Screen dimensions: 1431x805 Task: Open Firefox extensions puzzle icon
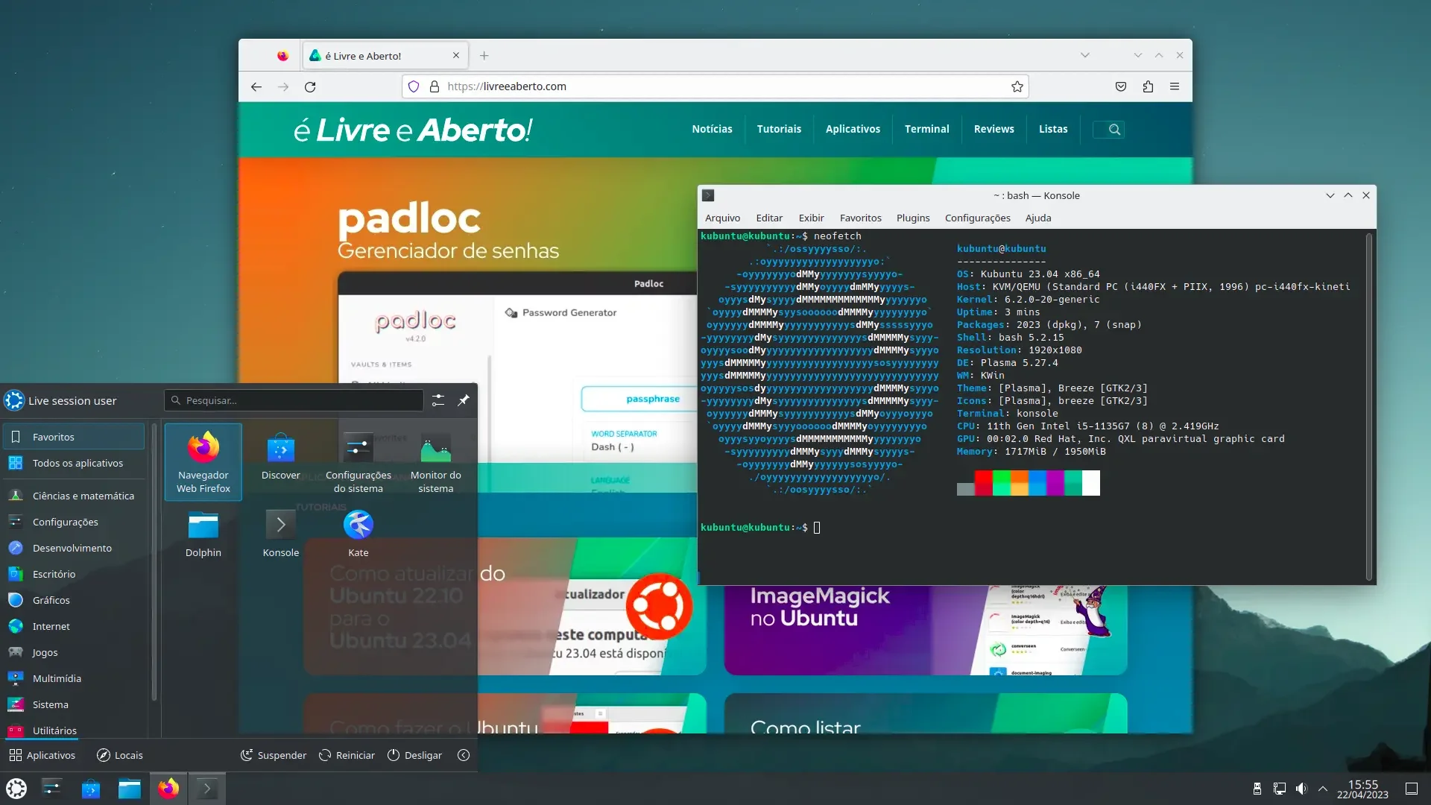1148,86
